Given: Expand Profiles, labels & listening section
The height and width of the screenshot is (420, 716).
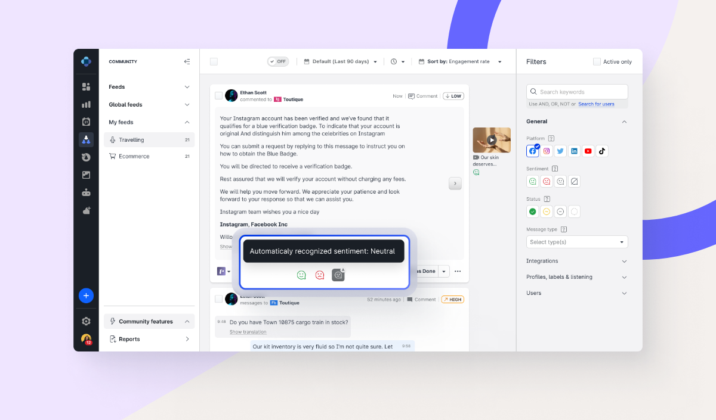Looking at the screenshot, I should pos(577,277).
